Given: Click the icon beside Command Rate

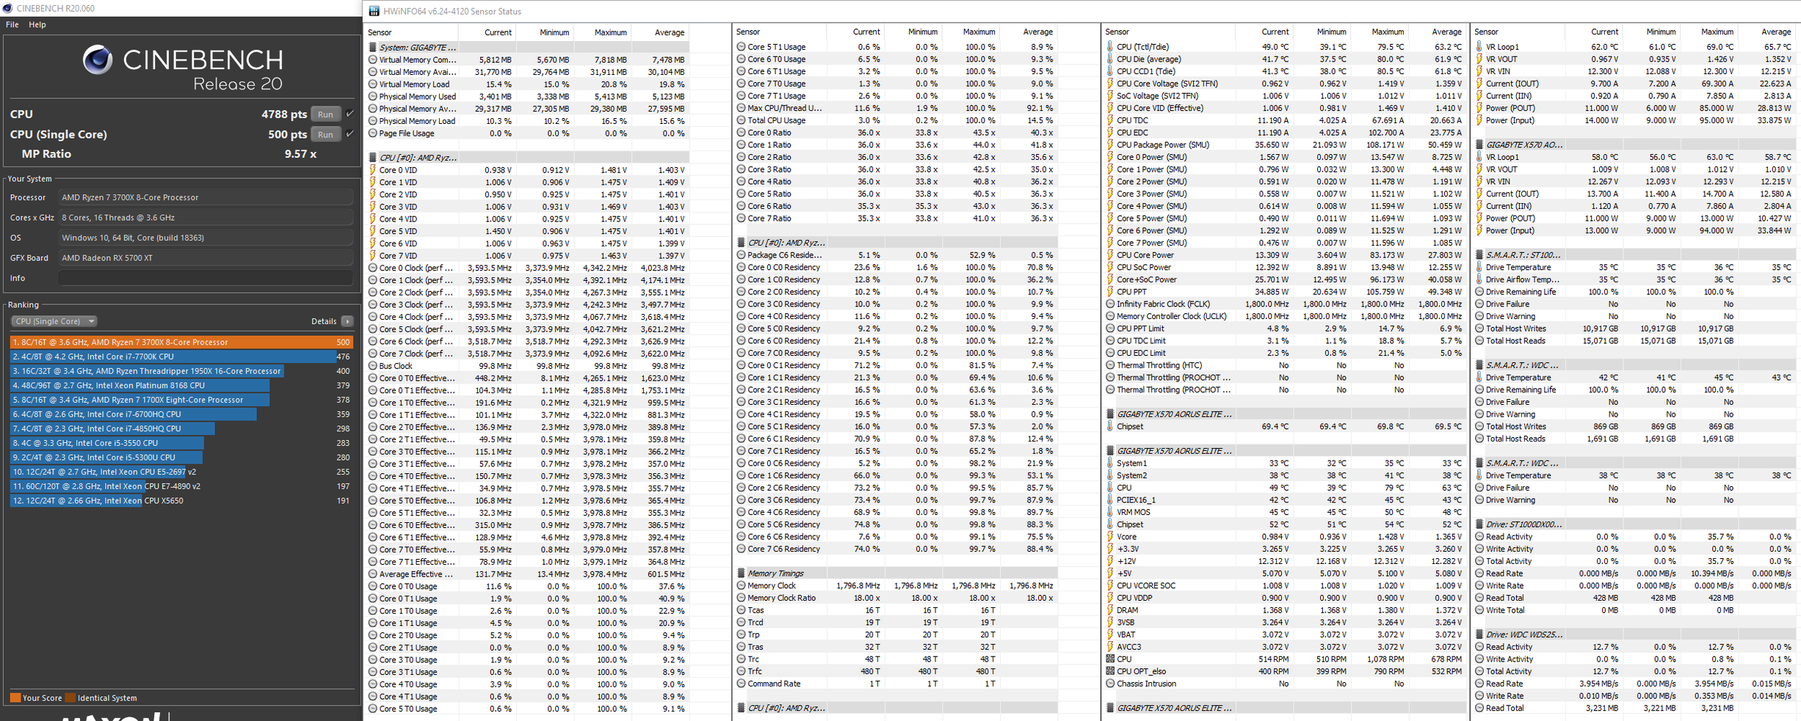Looking at the screenshot, I should tap(742, 684).
